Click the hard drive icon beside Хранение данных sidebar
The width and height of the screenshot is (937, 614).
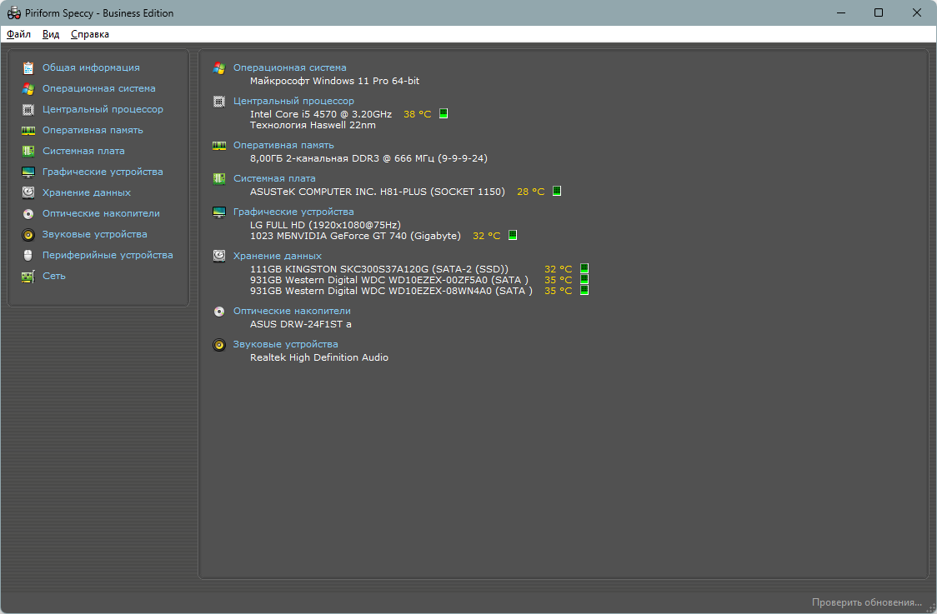click(28, 192)
